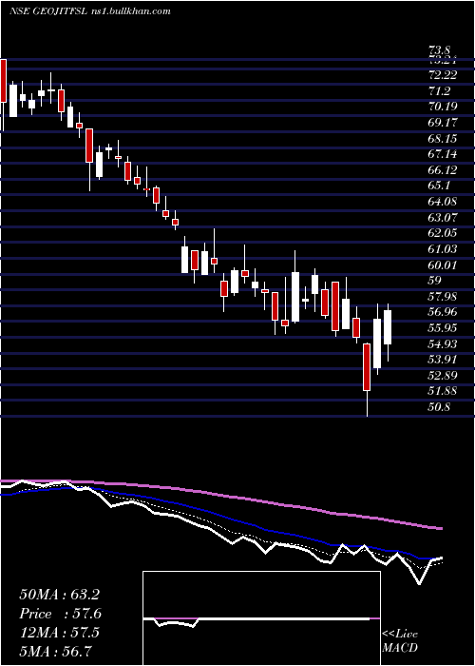Screen dimensions: 475x666
Task: Click the 54.93 price axis label
Action: point(445,344)
